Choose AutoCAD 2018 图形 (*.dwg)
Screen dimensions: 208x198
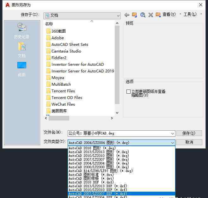(121, 148)
